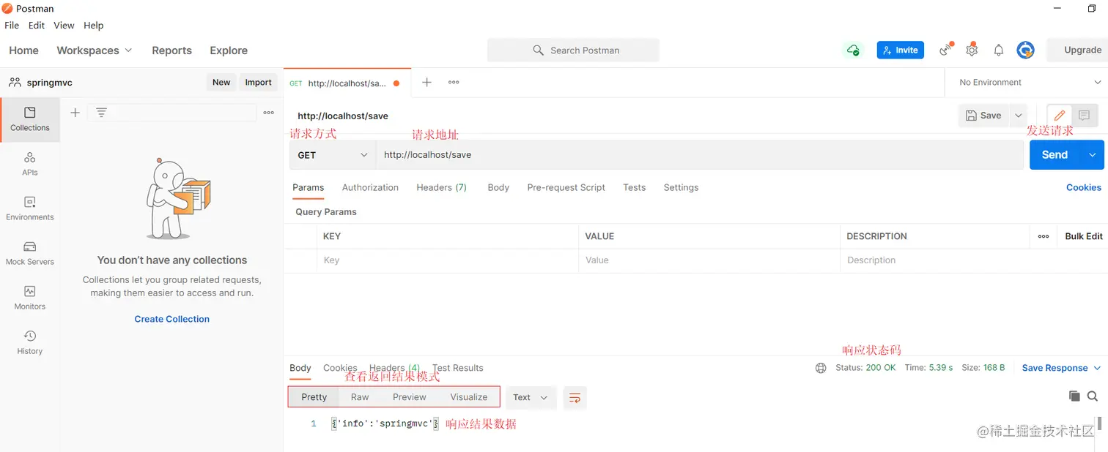The image size is (1108, 452).
Task: Switch to the request Headers (7) tab
Action: [441, 187]
